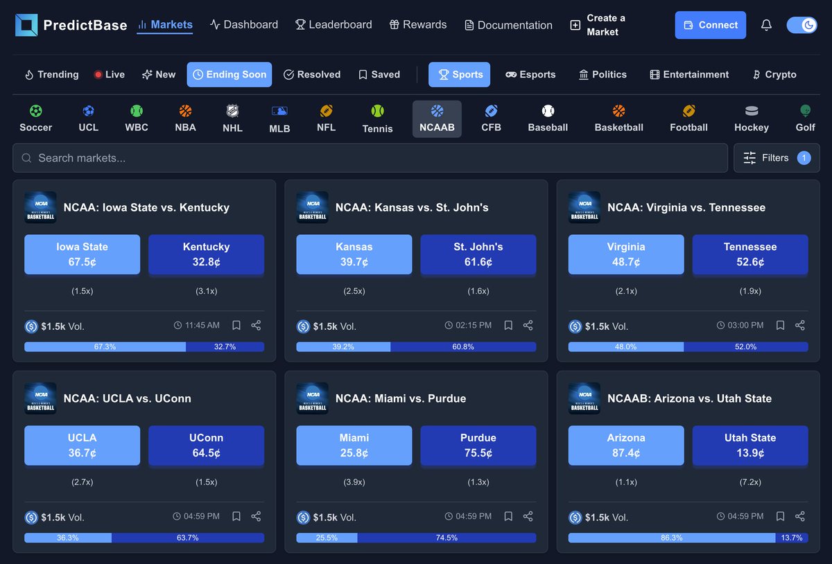
Task: Bookmark the Virginia vs. Tennessee market
Action: click(x=780, y=325)
